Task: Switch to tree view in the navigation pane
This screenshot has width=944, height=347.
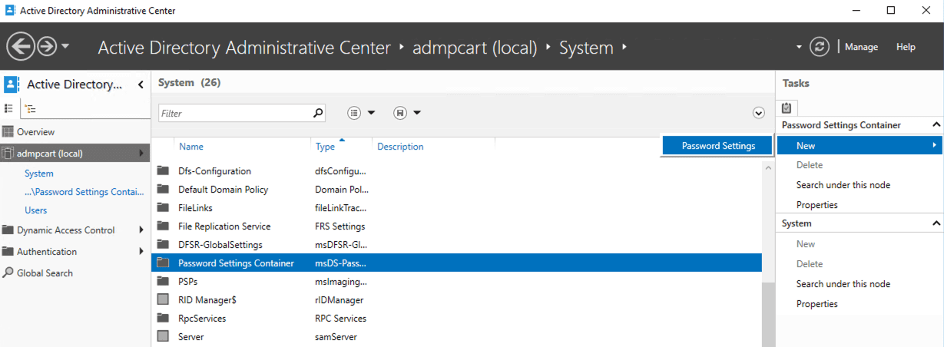Action: (x=29, y=108)
